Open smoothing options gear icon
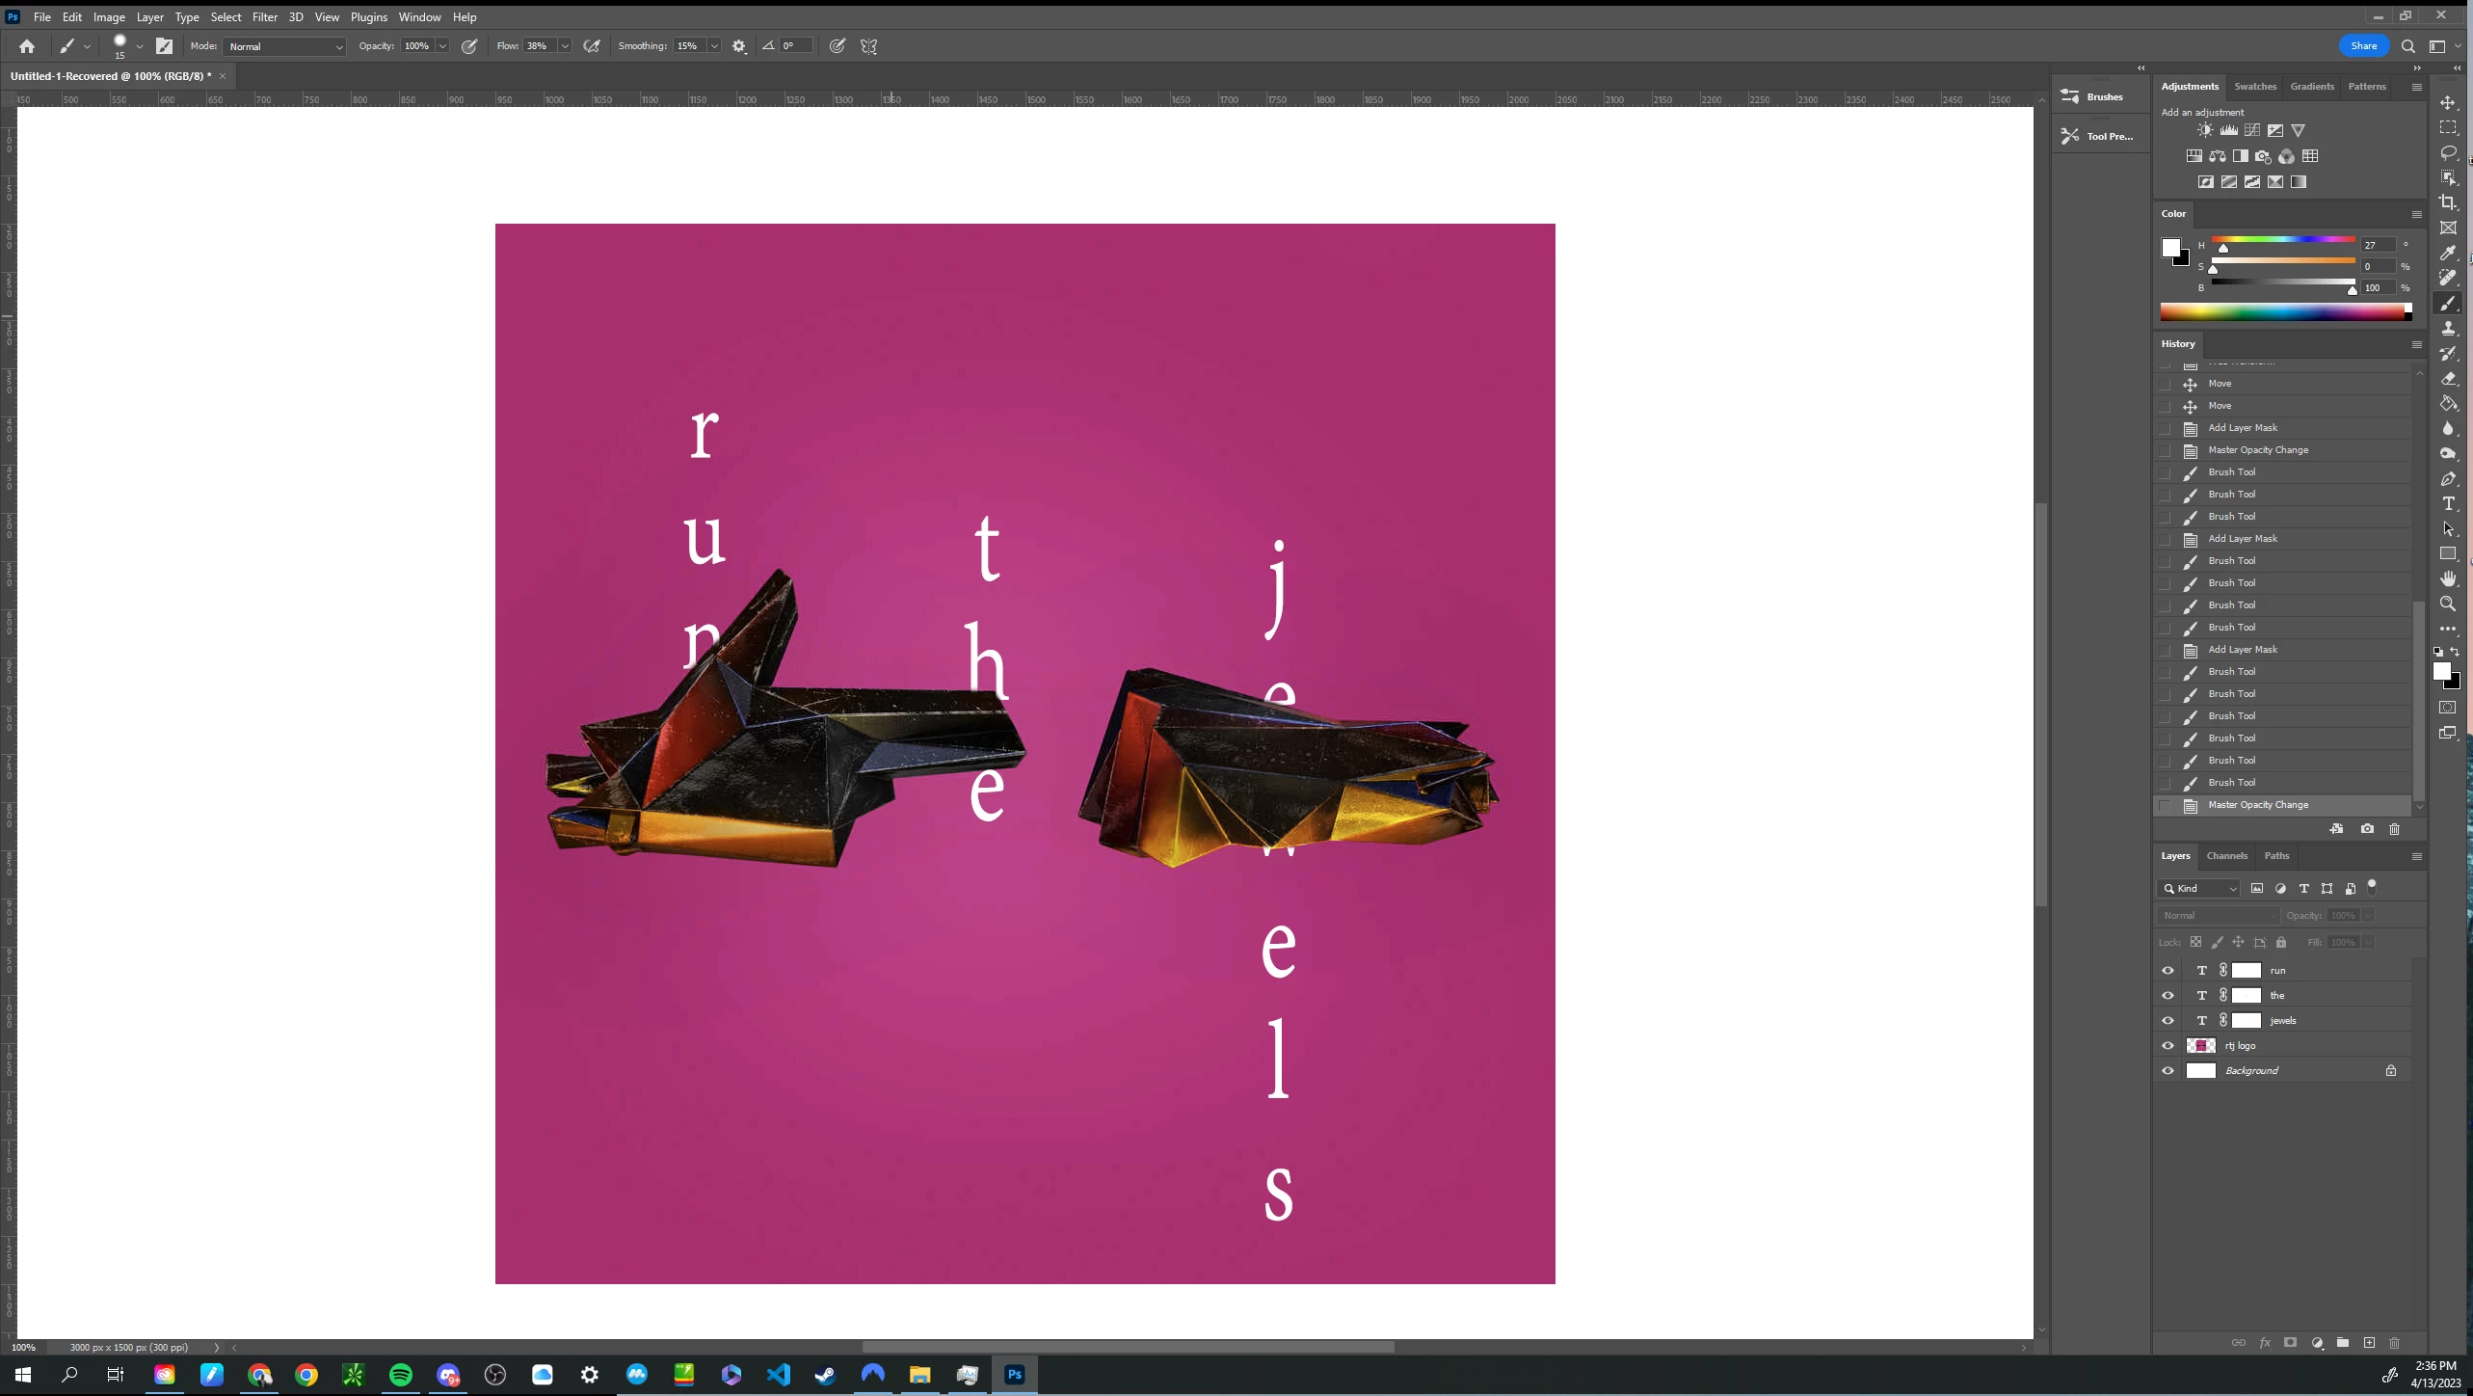This screenshot has height=1396, width=2473. pos(739,46)
